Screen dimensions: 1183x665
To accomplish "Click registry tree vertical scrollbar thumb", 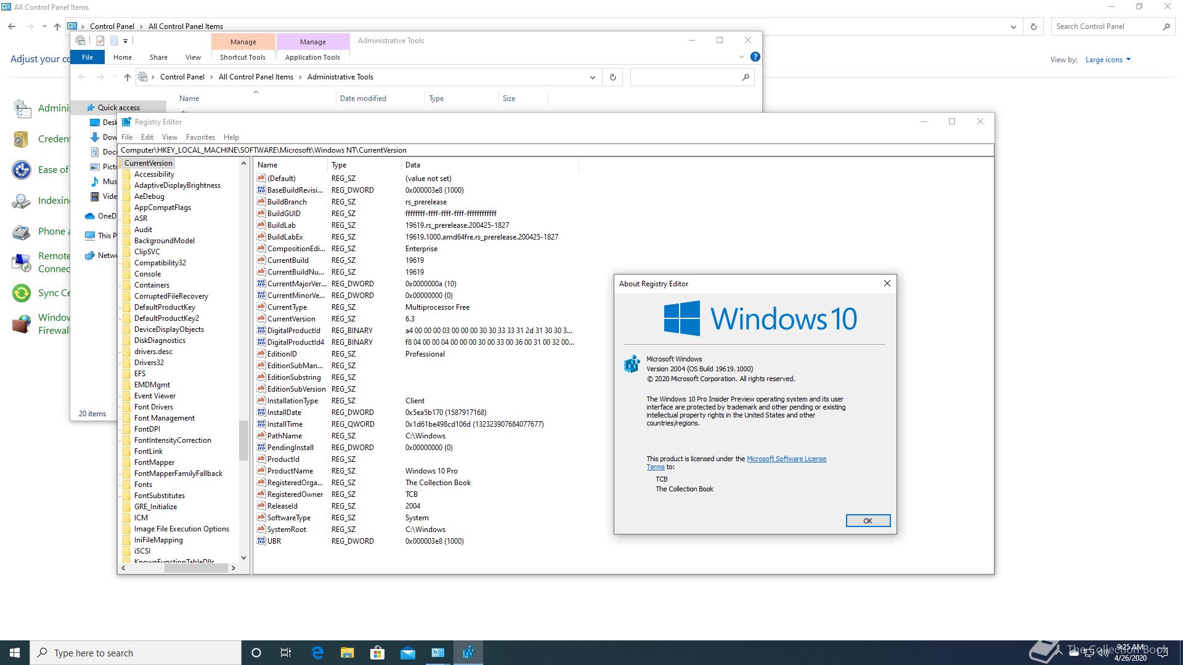I will click(x=243, y=440).
